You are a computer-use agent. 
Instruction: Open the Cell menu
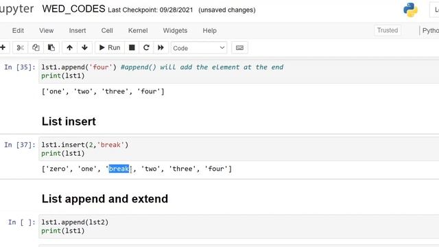pyautogui.click(x=107, y=30)
